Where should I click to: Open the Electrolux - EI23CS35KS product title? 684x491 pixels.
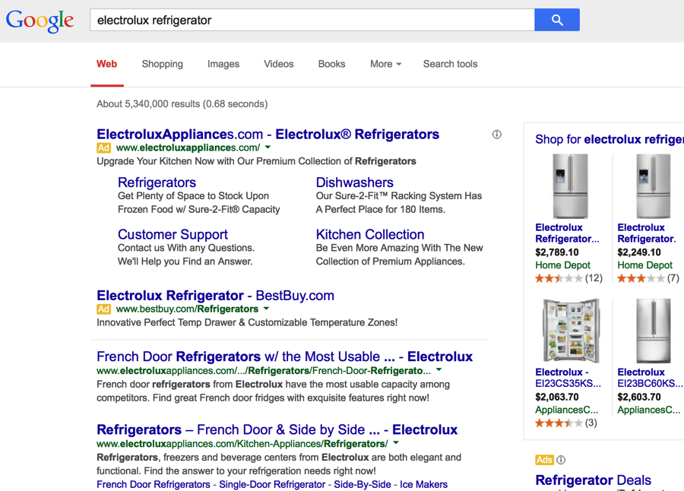tap(568, 378)
